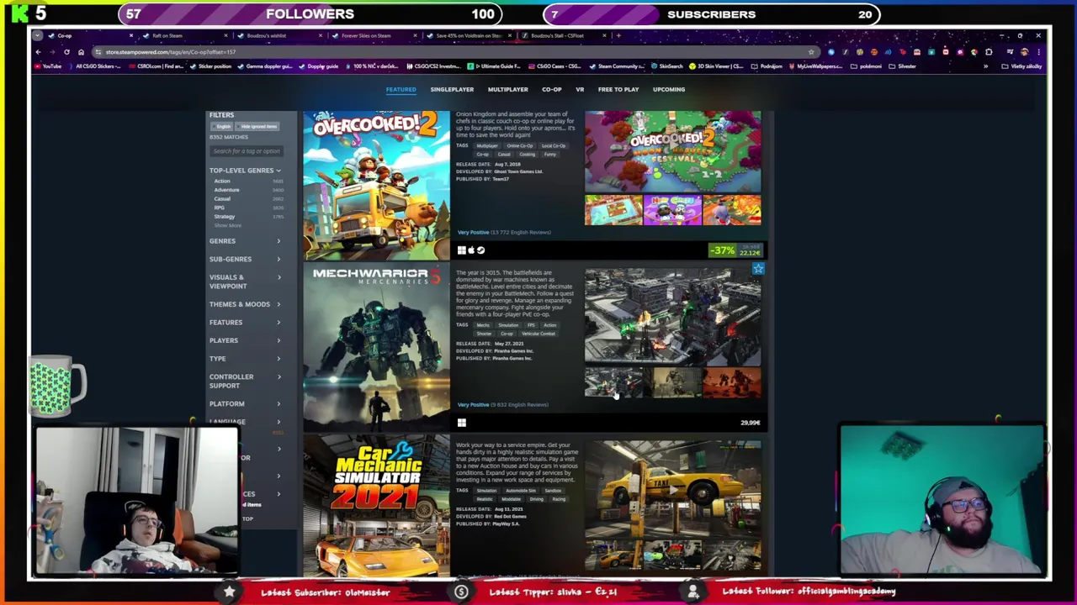Click the Apple platform icon under Overcooked 2
Screen dimensions: 1077x605
[x=471, y=250]
